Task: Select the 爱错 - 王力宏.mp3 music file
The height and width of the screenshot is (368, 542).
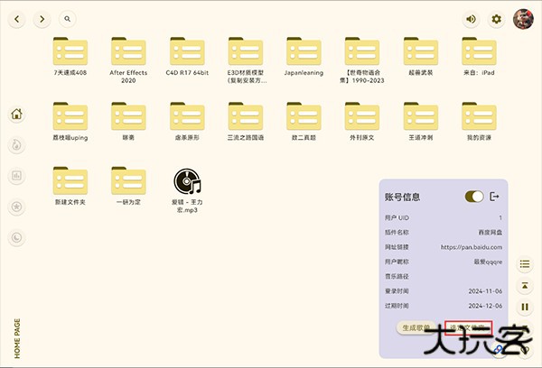Action: coord(186,188)
